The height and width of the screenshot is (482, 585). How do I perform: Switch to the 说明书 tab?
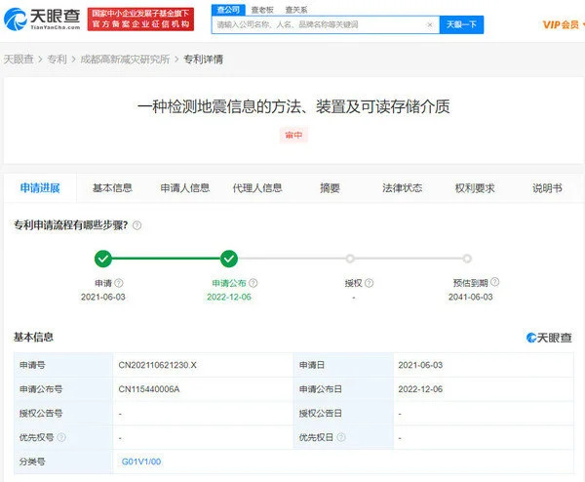(x=547, y=188)
